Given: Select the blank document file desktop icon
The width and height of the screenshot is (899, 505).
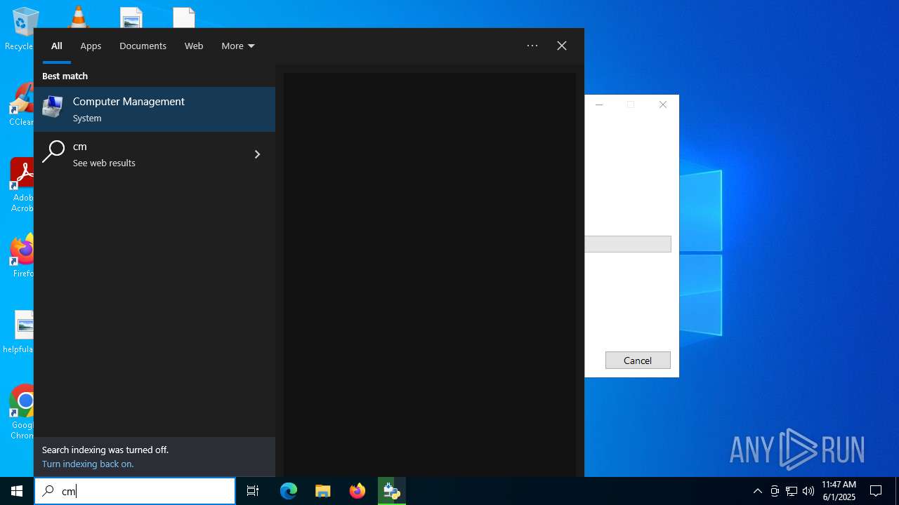Looking at the screenshot, I should pos(184,18).
